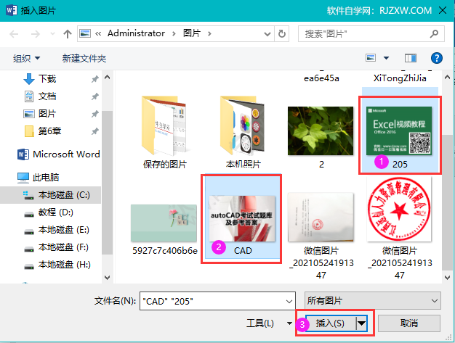Open the 本机照片 folder
The height and width of the screenshot is (343, 455).
(x=243, y=132)
